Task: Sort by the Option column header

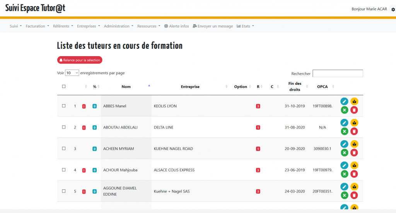Action: [x=241, y=86]
